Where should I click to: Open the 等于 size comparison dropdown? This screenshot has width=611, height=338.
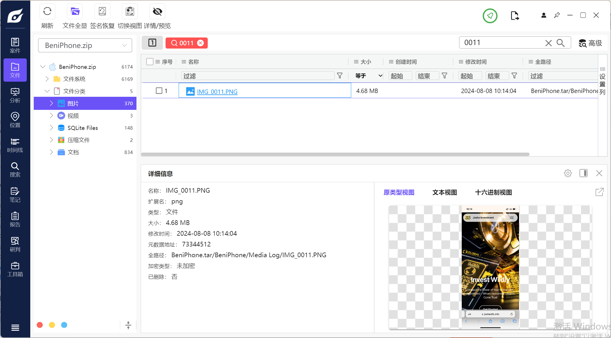368,76
